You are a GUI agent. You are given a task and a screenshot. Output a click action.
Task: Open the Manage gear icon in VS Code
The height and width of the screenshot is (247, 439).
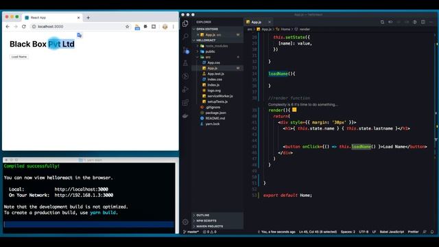pos(185,222)
